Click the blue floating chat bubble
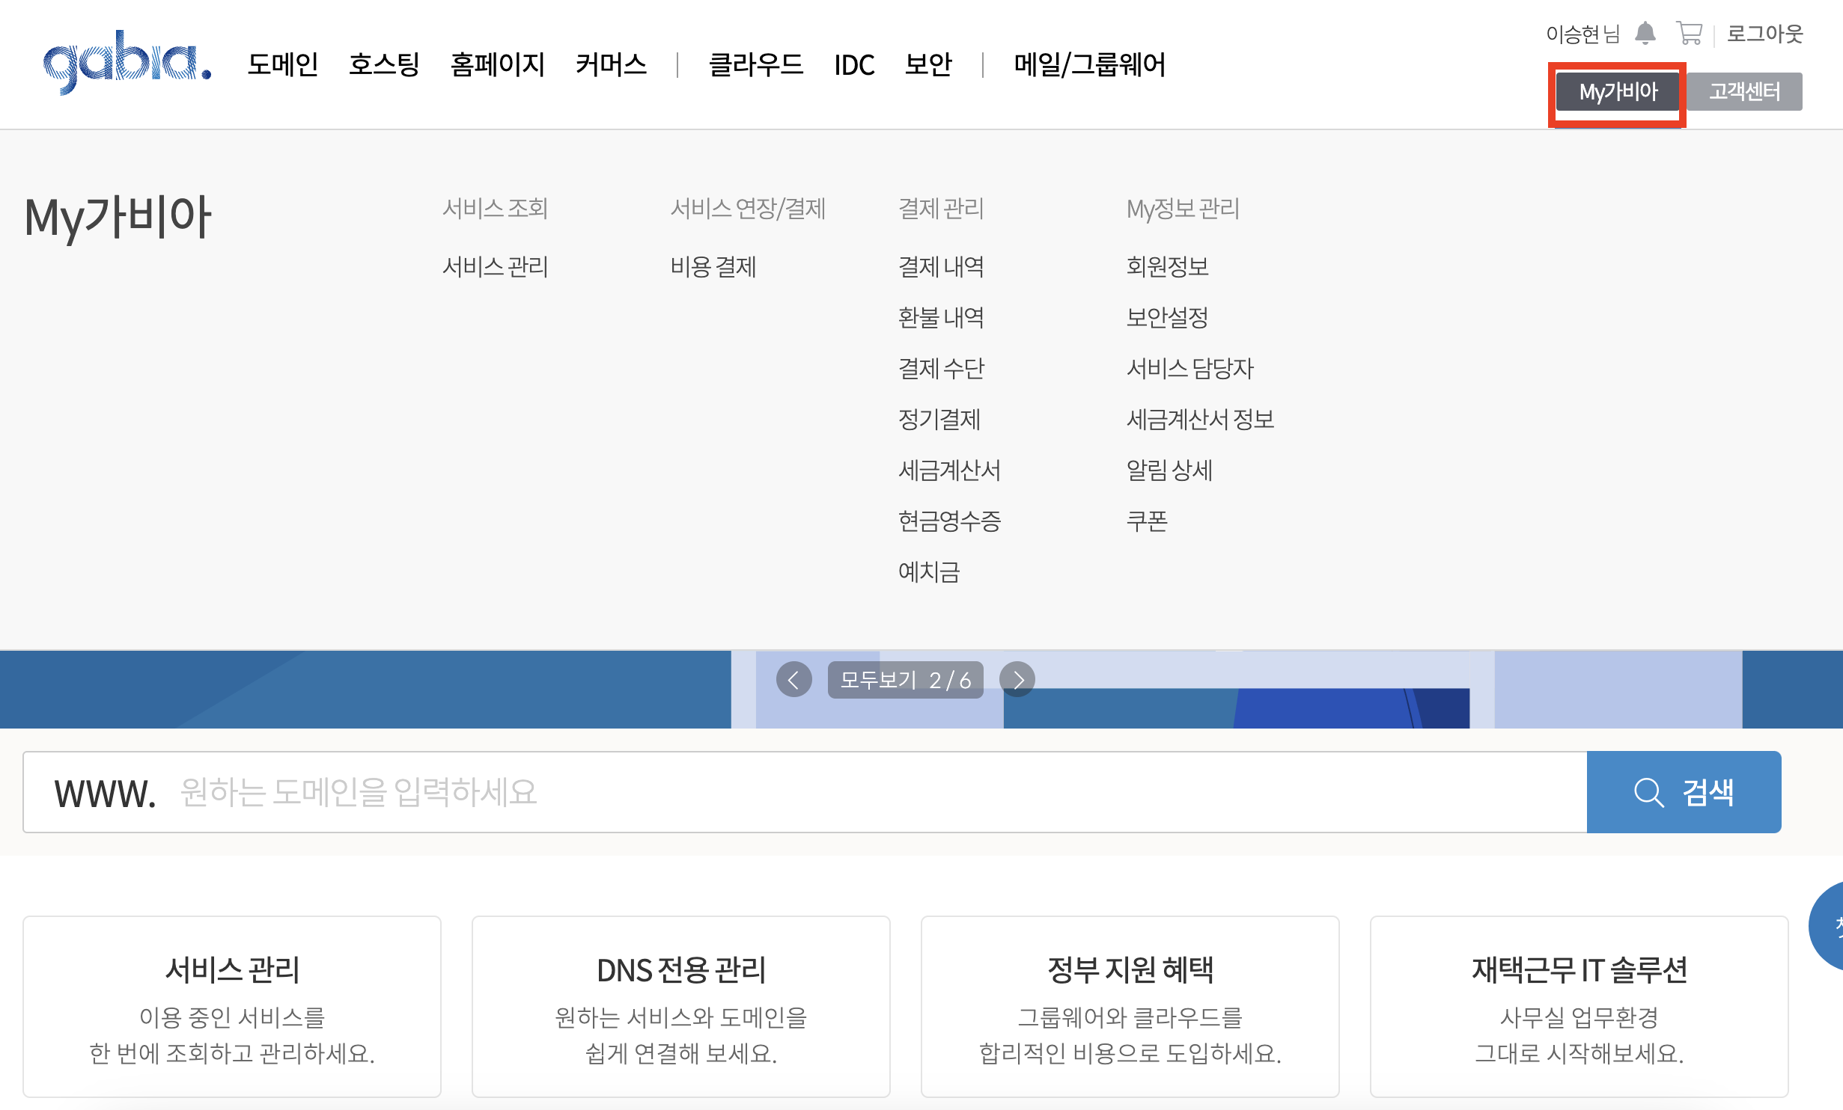 1828,926
